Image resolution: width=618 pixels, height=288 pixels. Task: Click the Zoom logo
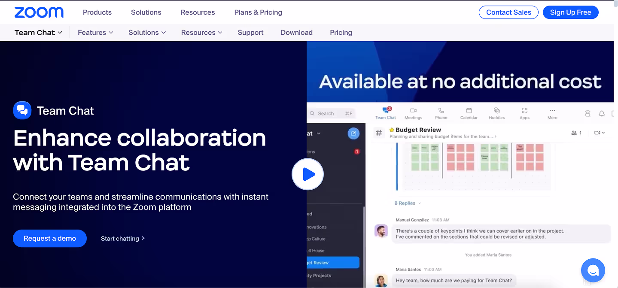point(39,12)
